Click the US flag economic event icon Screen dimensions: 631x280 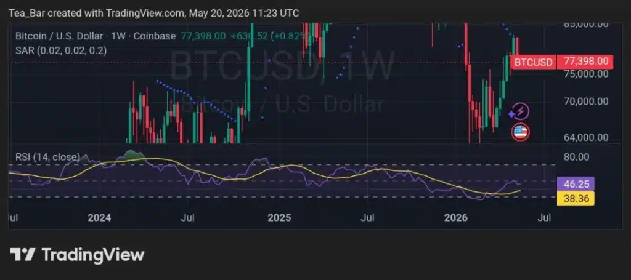520,132
